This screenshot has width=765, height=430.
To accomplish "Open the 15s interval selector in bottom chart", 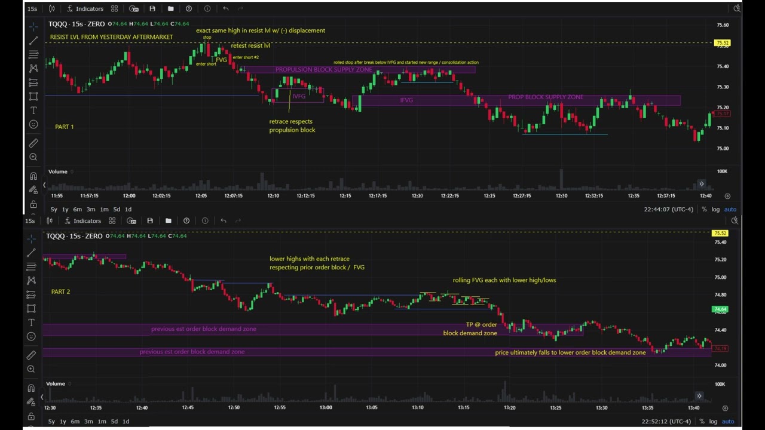I will [30, 221].
